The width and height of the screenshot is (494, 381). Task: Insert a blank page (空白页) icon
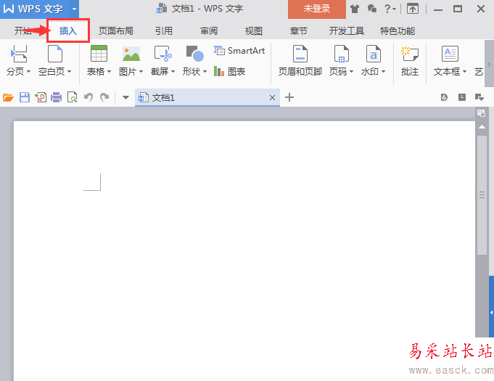pyautogui.click(x=55, y=53)
